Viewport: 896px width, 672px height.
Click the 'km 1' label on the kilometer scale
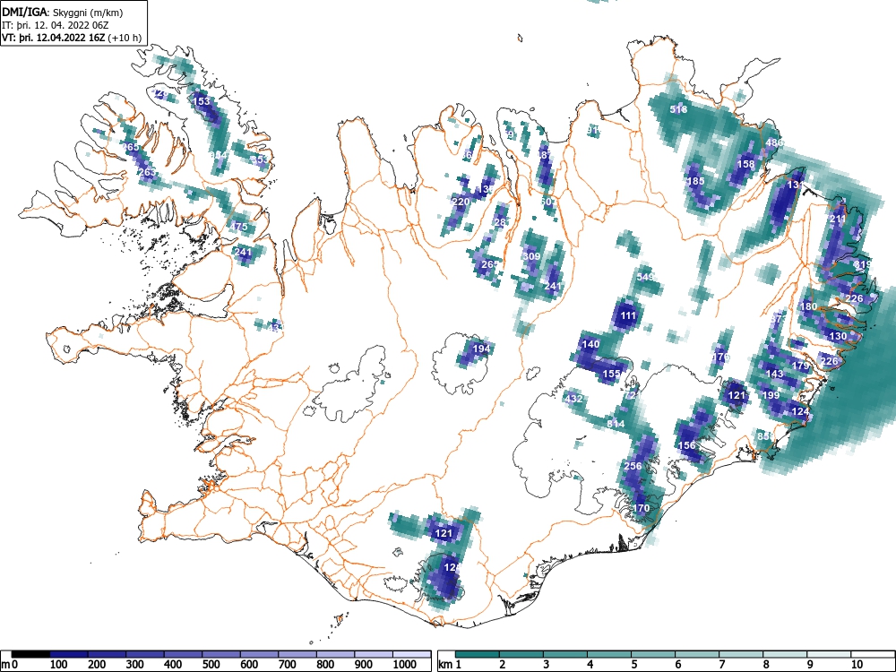click(x=450, y=665)
